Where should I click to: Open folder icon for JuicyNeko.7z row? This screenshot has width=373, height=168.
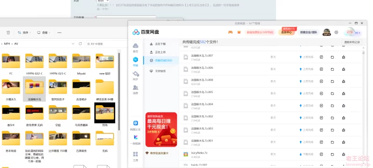(x=332, y=154)
